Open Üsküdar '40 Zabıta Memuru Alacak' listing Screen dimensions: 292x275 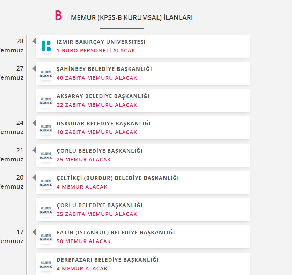click(x=97, y=132)
